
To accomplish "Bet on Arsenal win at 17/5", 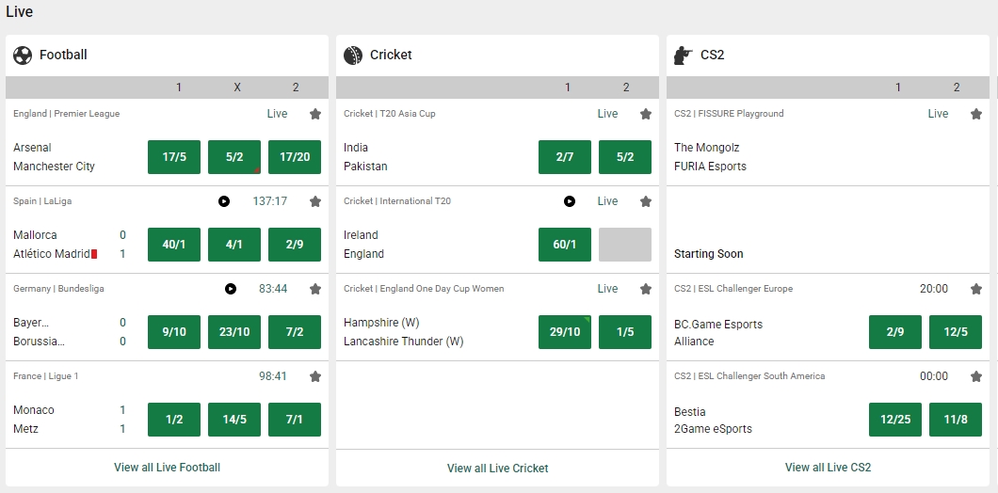I will tap(174, 157).
